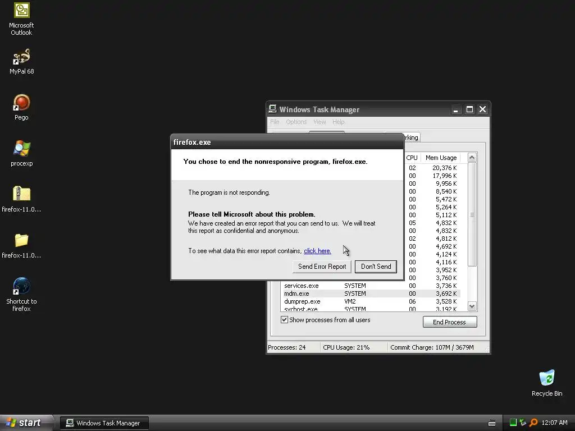Screen dimensions: 575x431
Task: Toggle Show processes from all users checkbox
Action: [x=284, y=319]
